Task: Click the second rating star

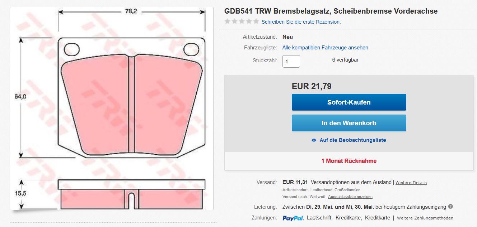Action: pos(234,21)
